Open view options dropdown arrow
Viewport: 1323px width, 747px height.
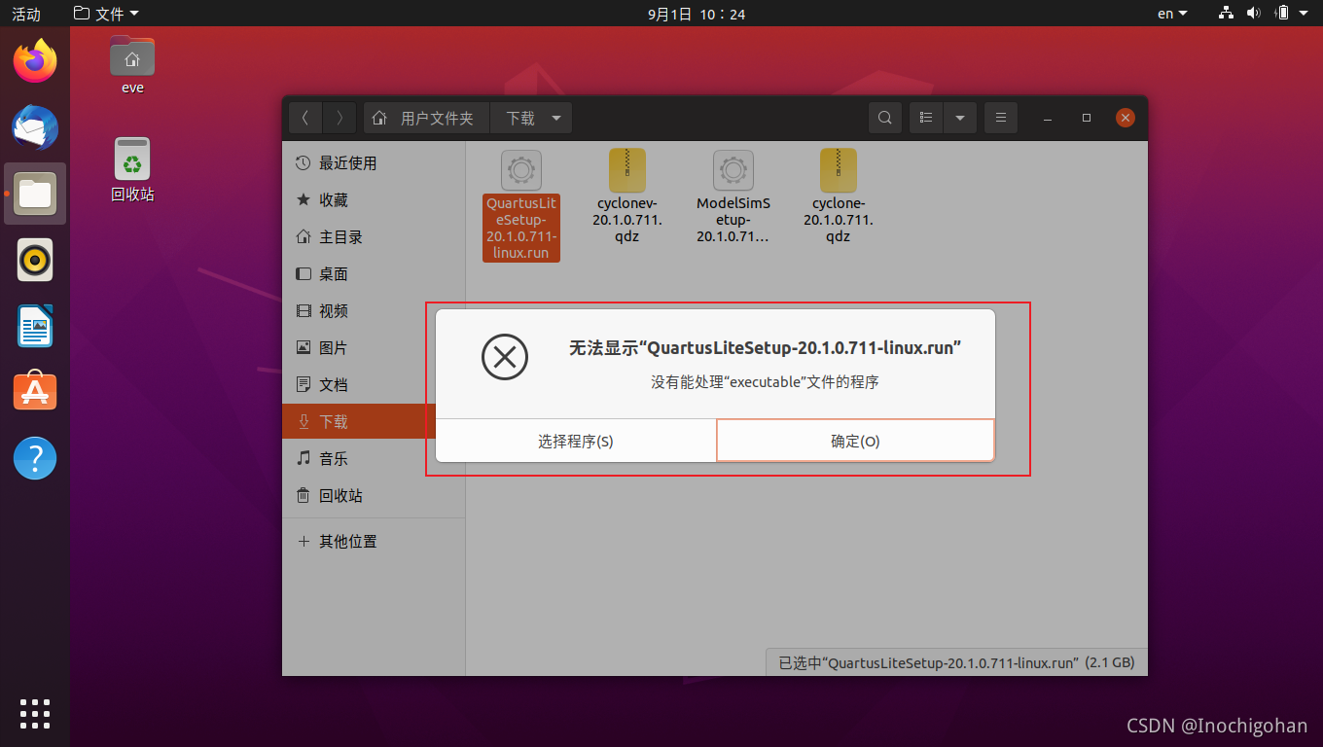pos(960,118)
